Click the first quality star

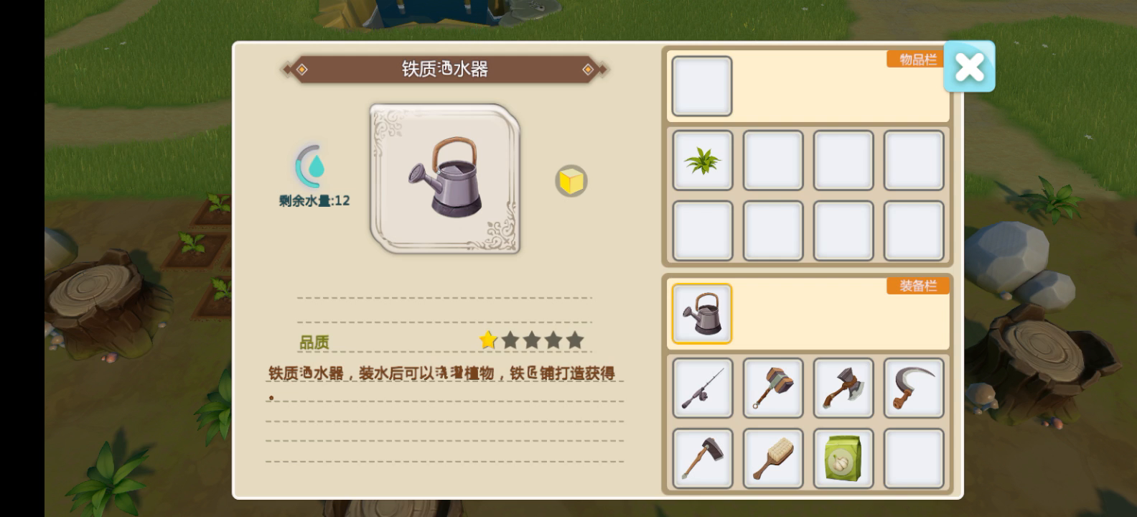tap(488, 340)
